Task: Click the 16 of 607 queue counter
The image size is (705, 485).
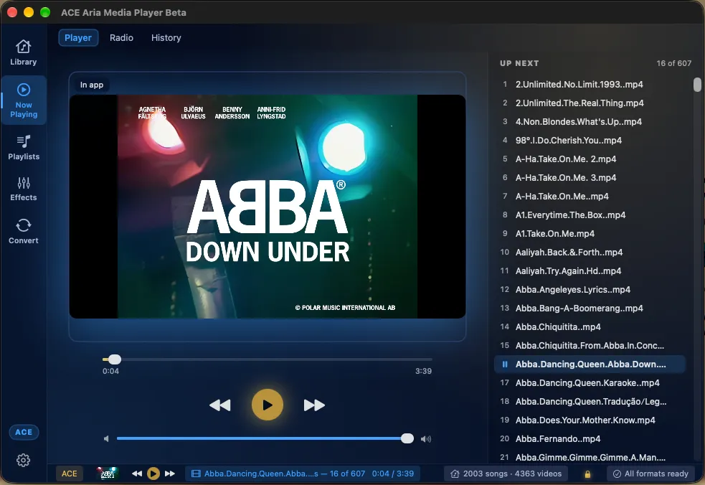Action: tap(673, 63)
